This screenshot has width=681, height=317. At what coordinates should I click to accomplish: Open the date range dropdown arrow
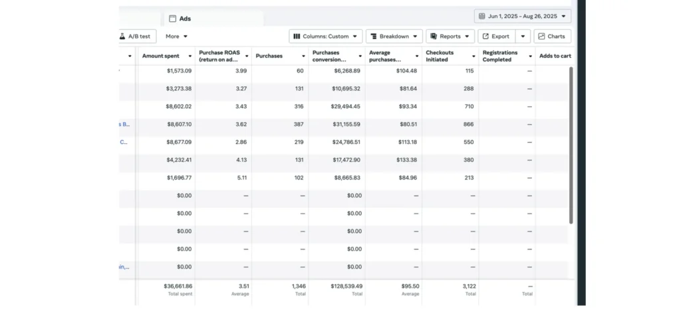point(564,16)
